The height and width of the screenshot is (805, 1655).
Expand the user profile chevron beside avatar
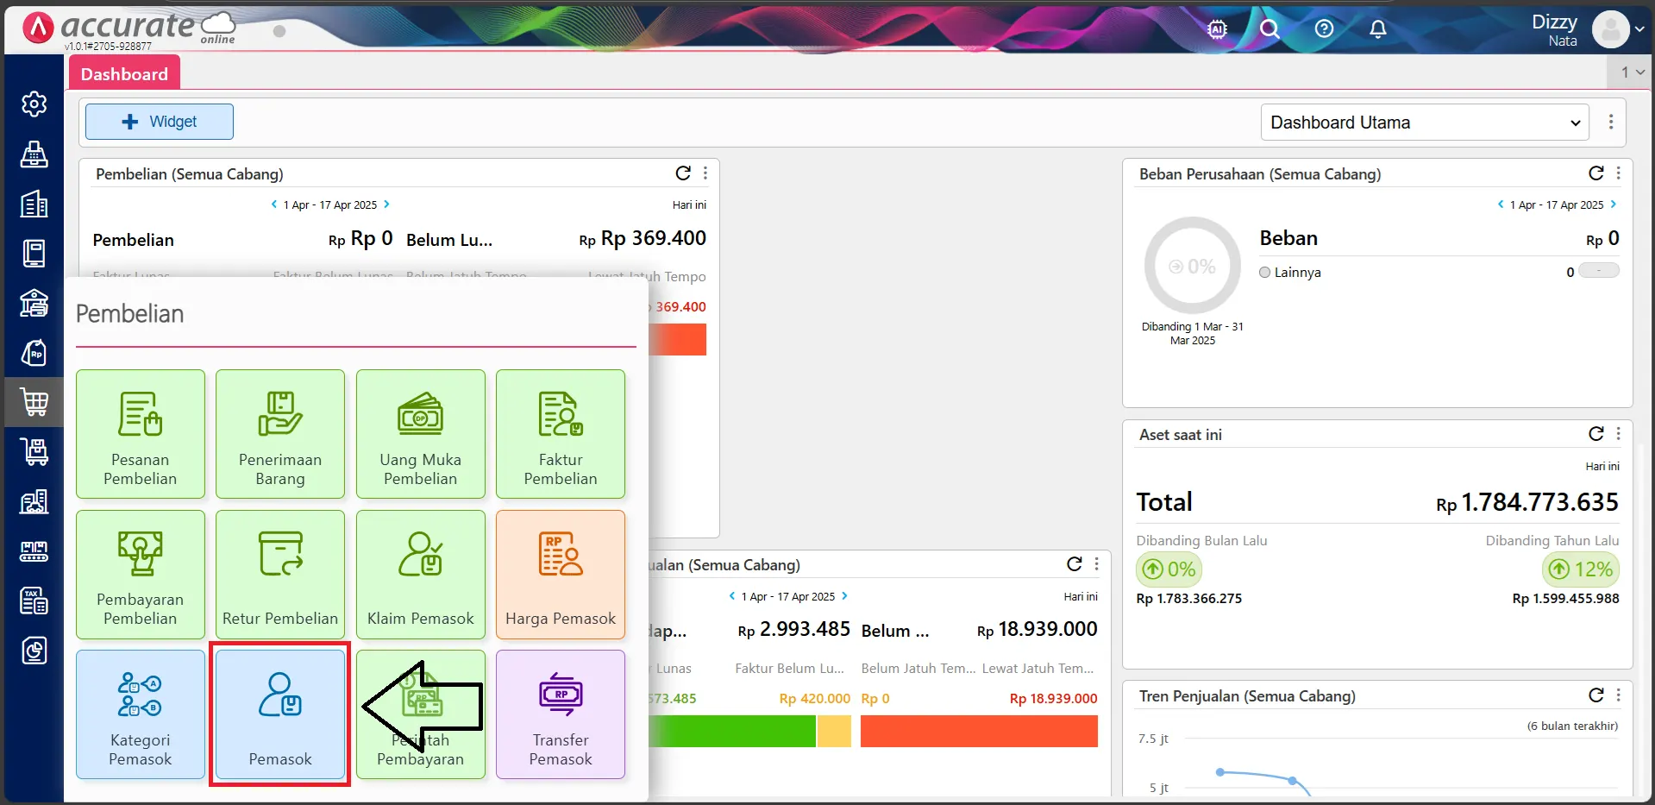pos(1641,28)
